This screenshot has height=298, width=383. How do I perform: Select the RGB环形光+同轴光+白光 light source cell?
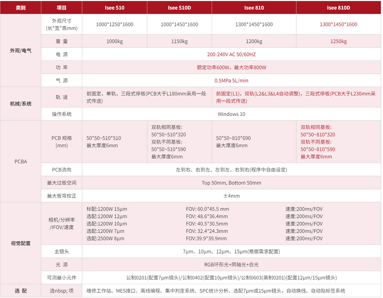[231, 264]
